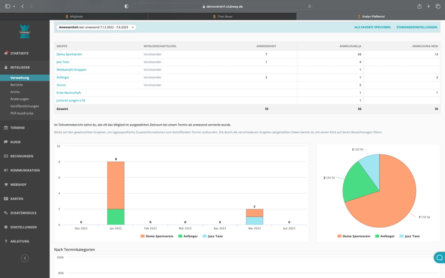Toggle Demo Sportverein in pie chart legend

[354, 236]
